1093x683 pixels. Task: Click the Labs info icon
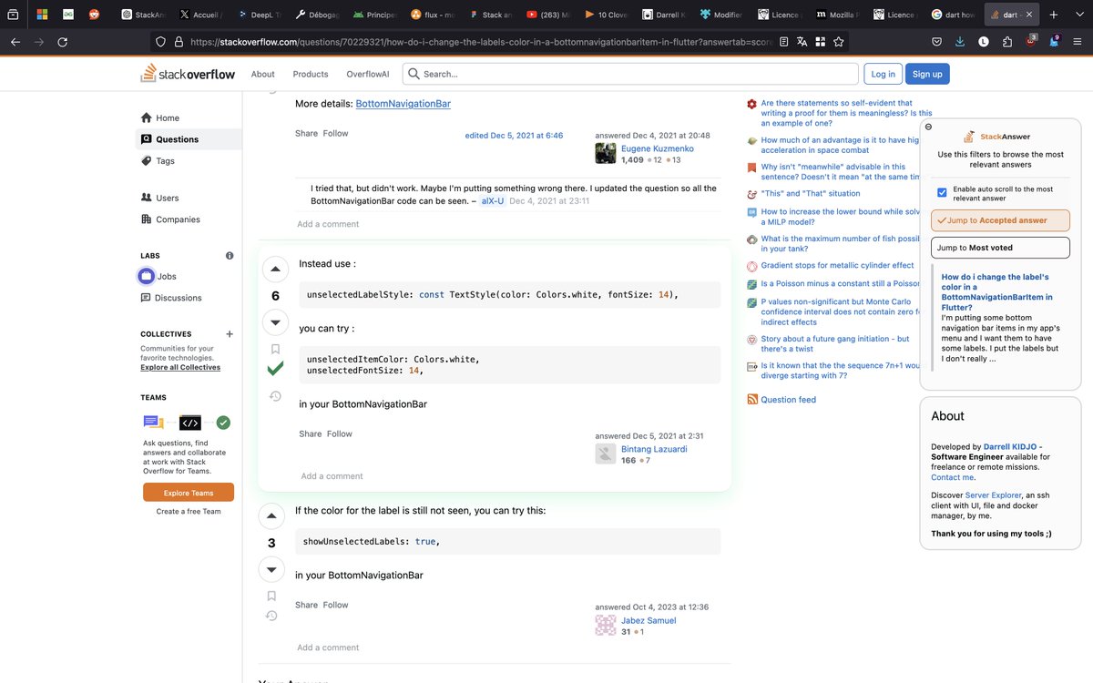tap(230, 256)
